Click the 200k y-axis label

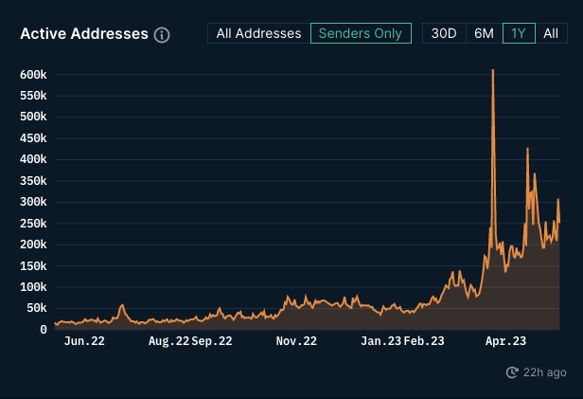[33, 245]
